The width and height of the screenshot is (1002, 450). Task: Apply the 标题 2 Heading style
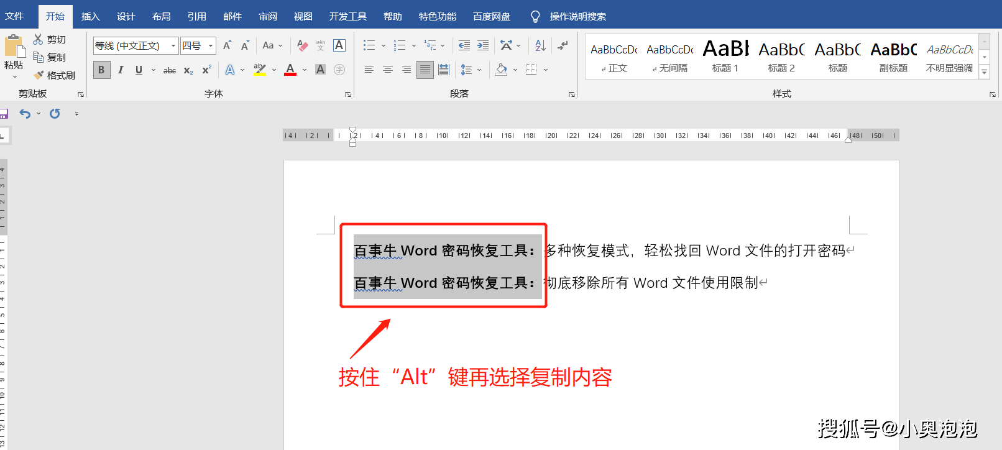pos(781,57)
